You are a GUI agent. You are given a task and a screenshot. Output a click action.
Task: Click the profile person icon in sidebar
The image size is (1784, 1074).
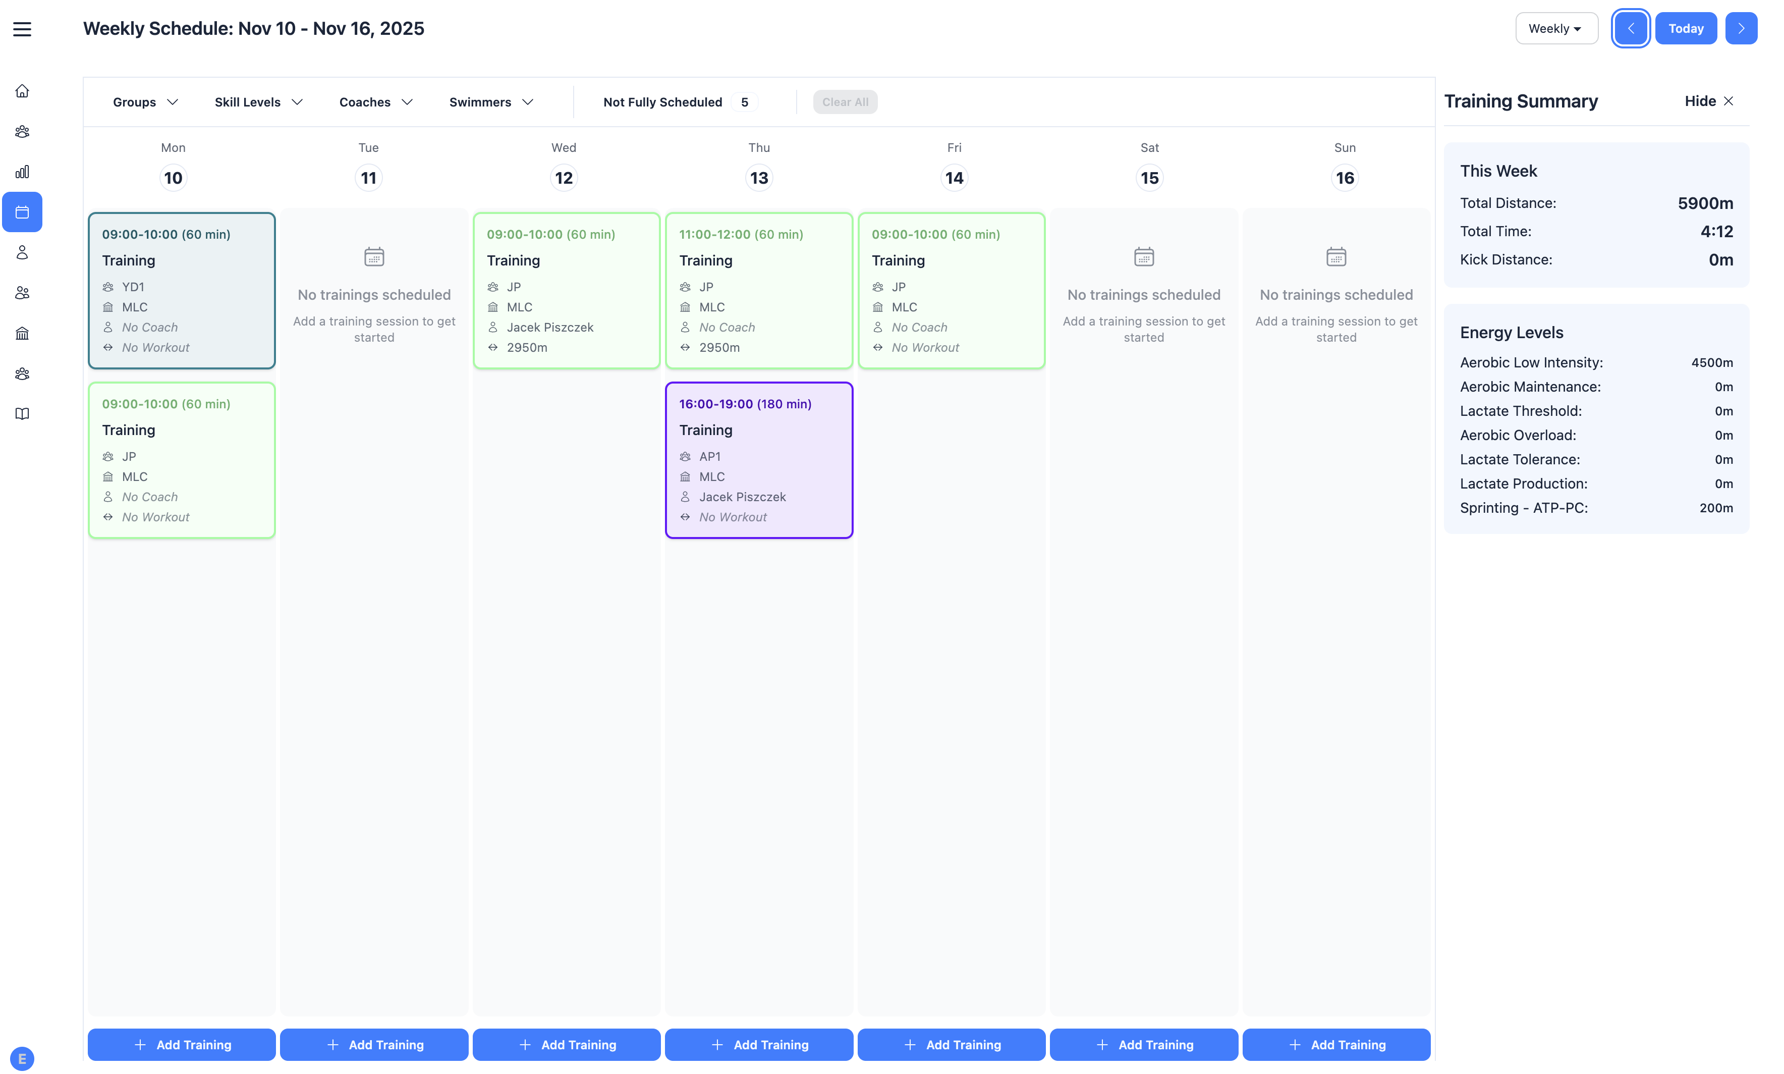pyautogui.click(x=22, y=252)
